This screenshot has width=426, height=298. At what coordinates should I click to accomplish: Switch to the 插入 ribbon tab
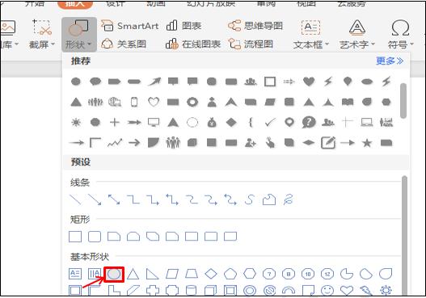point(75,4)
